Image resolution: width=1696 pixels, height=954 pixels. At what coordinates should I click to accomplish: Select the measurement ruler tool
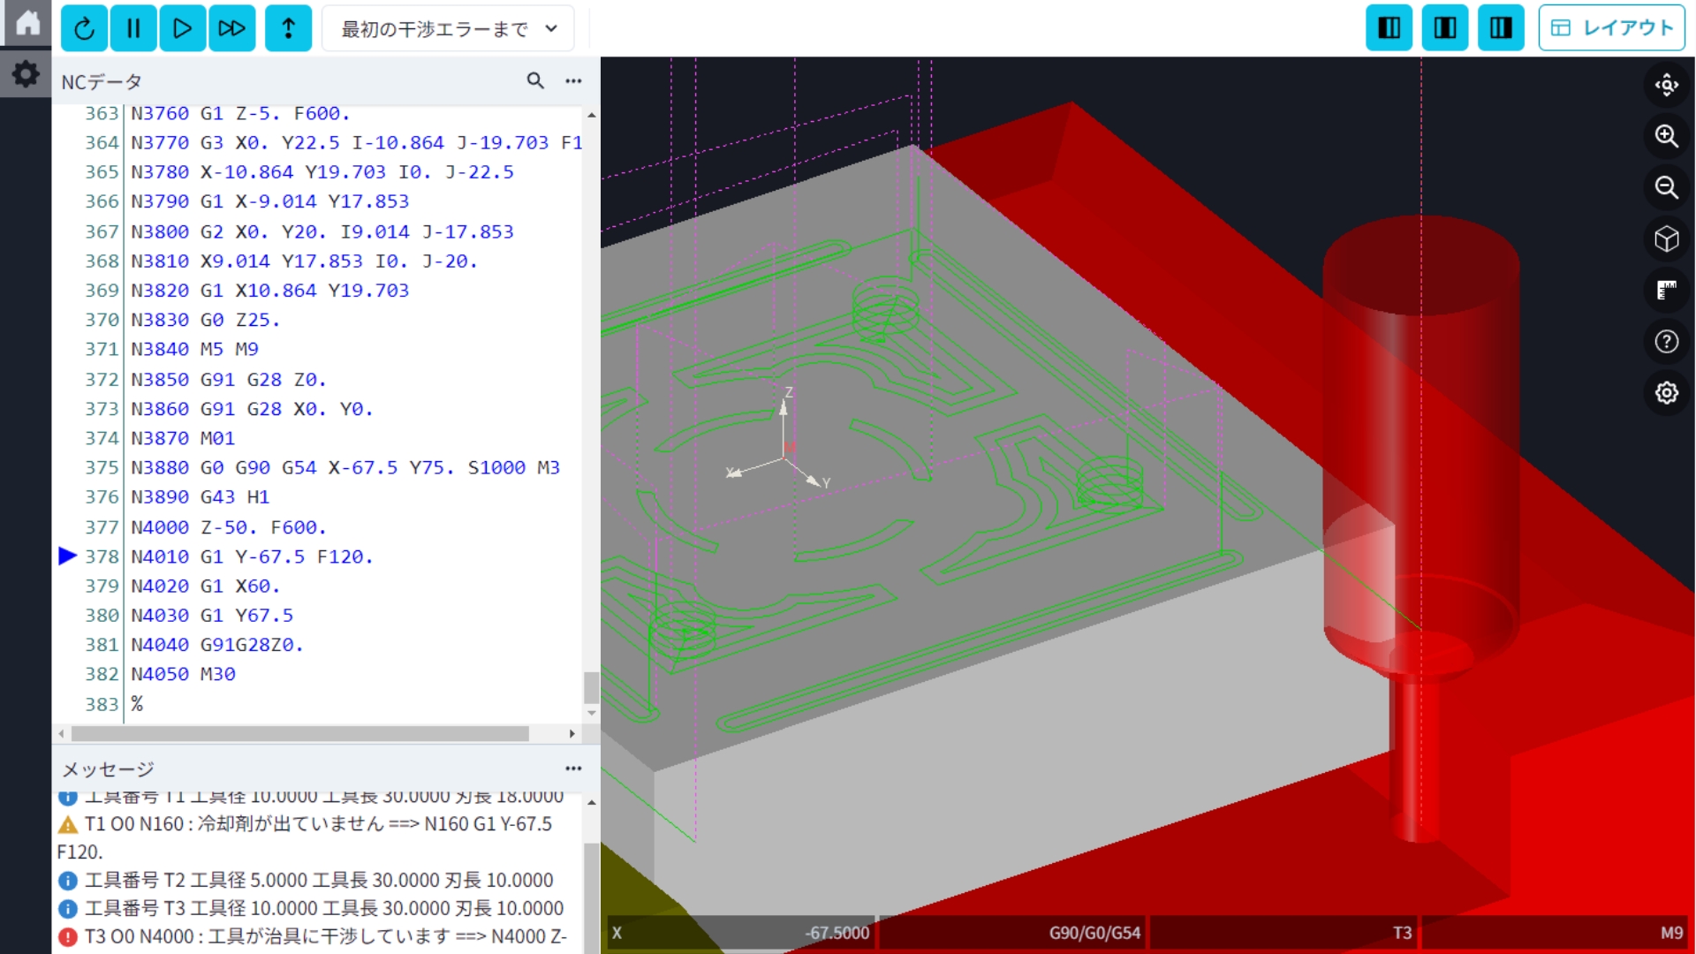[x=1667, y=290]
